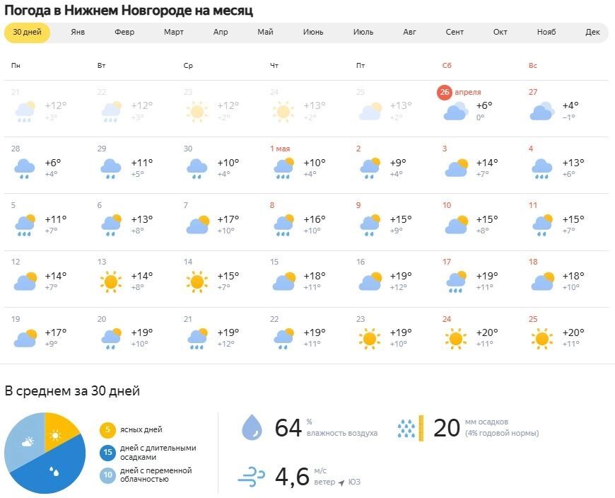
Task: Click the light blue variable cloudiness badge
Action: 108,475
